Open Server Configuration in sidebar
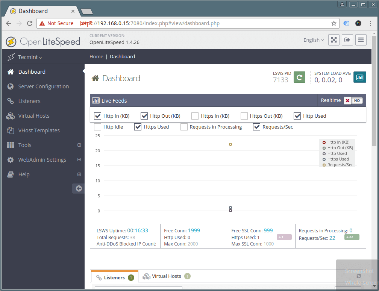 (x=44, y=86)
